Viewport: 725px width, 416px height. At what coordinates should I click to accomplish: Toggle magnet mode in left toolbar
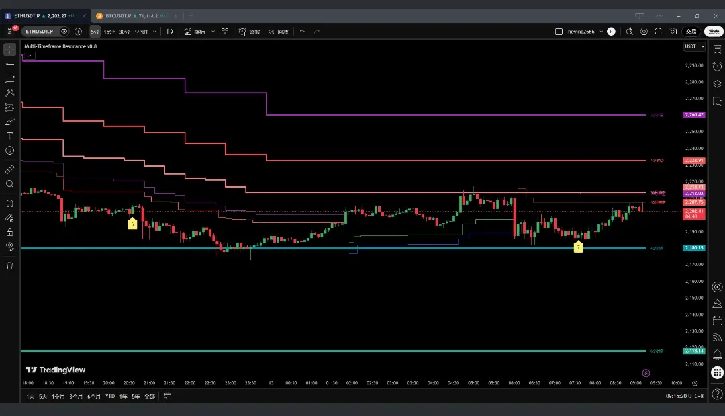(x=9, y=203)
